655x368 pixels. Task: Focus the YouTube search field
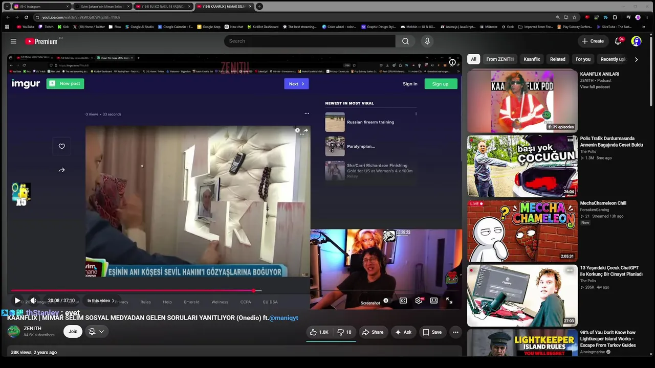pyautogui.click(x=310, y=41)
